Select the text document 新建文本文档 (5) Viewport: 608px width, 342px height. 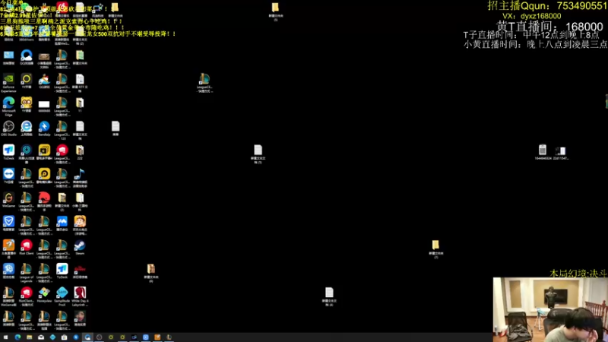coord(258,154)
